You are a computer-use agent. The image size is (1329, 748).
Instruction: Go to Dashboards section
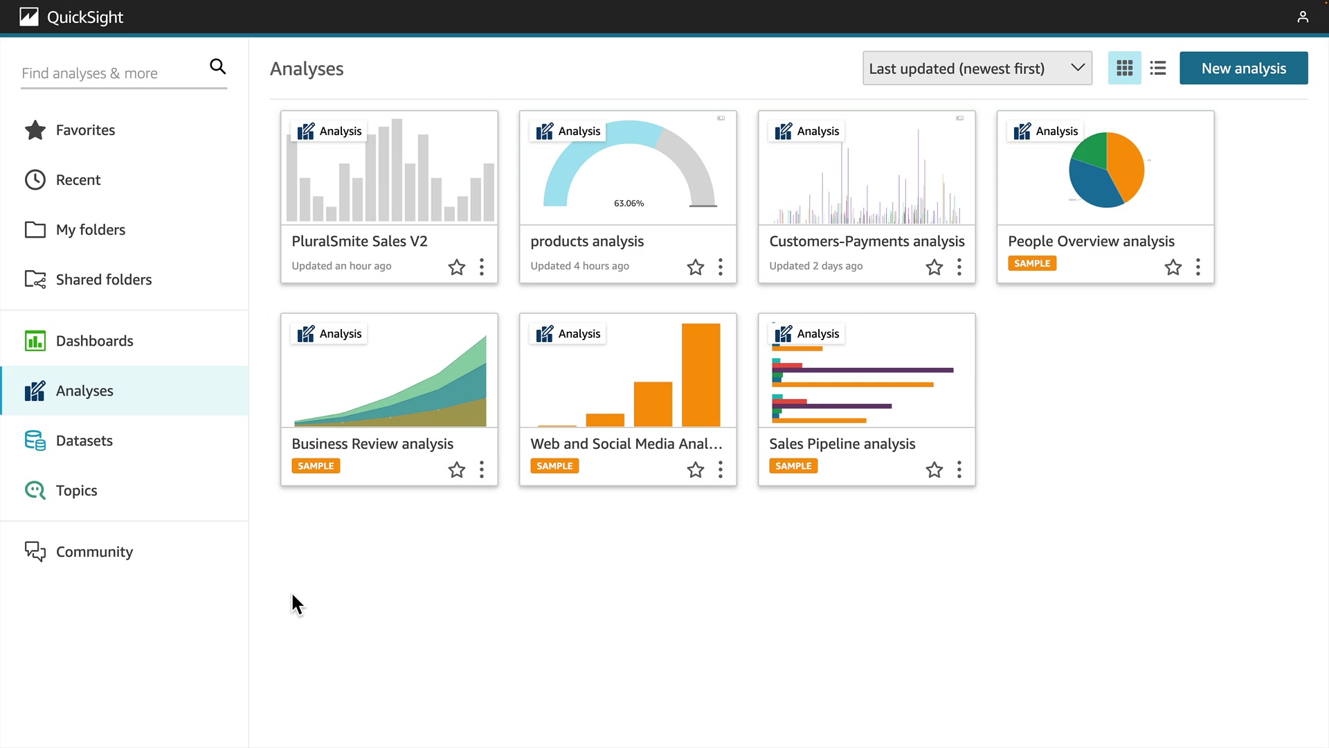click(x=94, y=341)
